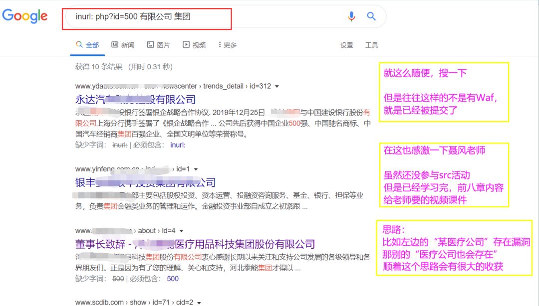Click the play icon beside 视频
Screen dimensions: 539x306
[186, 44]
